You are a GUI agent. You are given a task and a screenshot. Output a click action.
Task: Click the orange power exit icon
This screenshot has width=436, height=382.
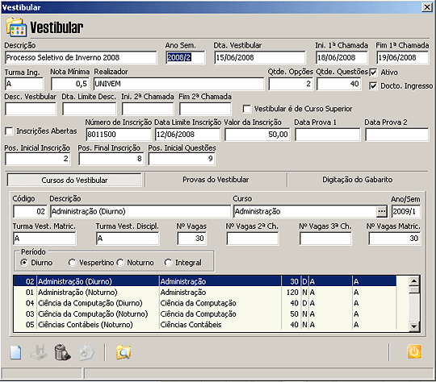[x=414, y=351]
